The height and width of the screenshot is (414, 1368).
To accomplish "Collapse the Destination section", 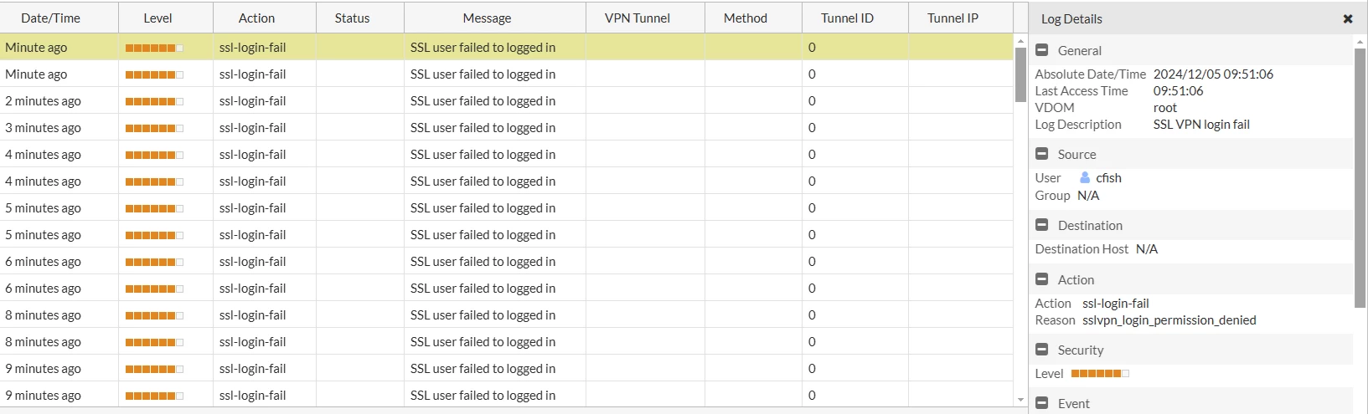I will [1042, 225].
